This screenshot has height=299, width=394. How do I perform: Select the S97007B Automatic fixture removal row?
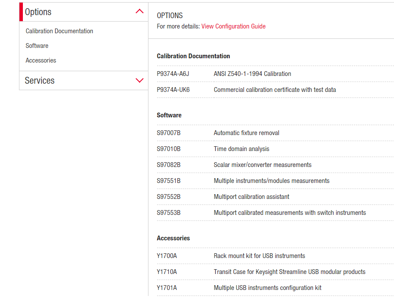[246, 133]
